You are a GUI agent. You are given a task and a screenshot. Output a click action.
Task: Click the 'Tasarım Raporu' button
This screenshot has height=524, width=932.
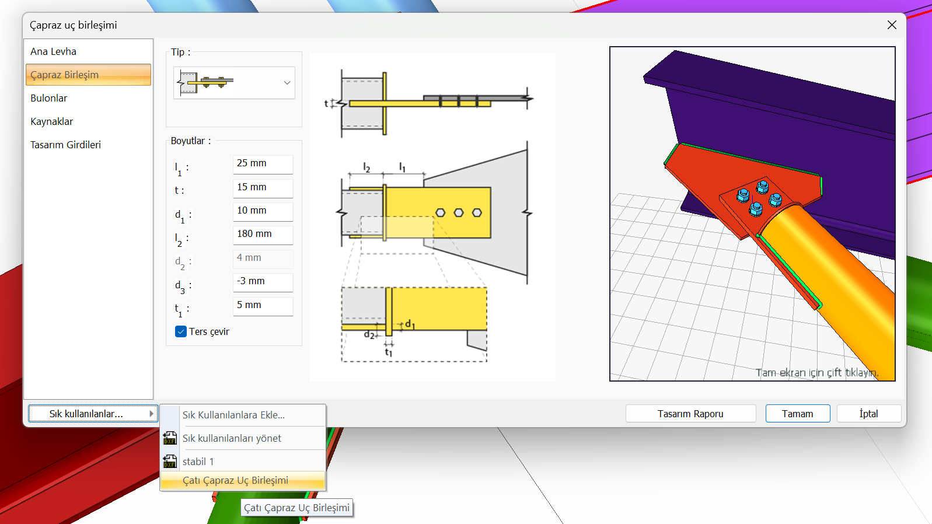tap(690, 414)
